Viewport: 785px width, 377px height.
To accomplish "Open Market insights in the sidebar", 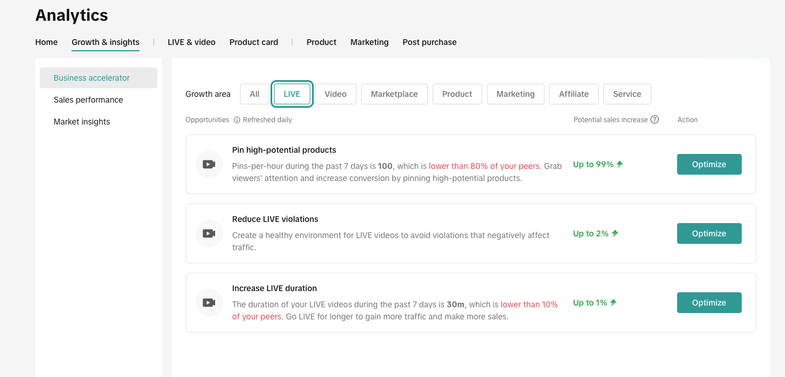I will (82, 122).
